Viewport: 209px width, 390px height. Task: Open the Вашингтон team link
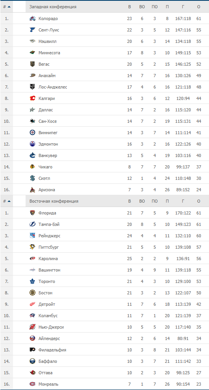(x=50, y=270)
